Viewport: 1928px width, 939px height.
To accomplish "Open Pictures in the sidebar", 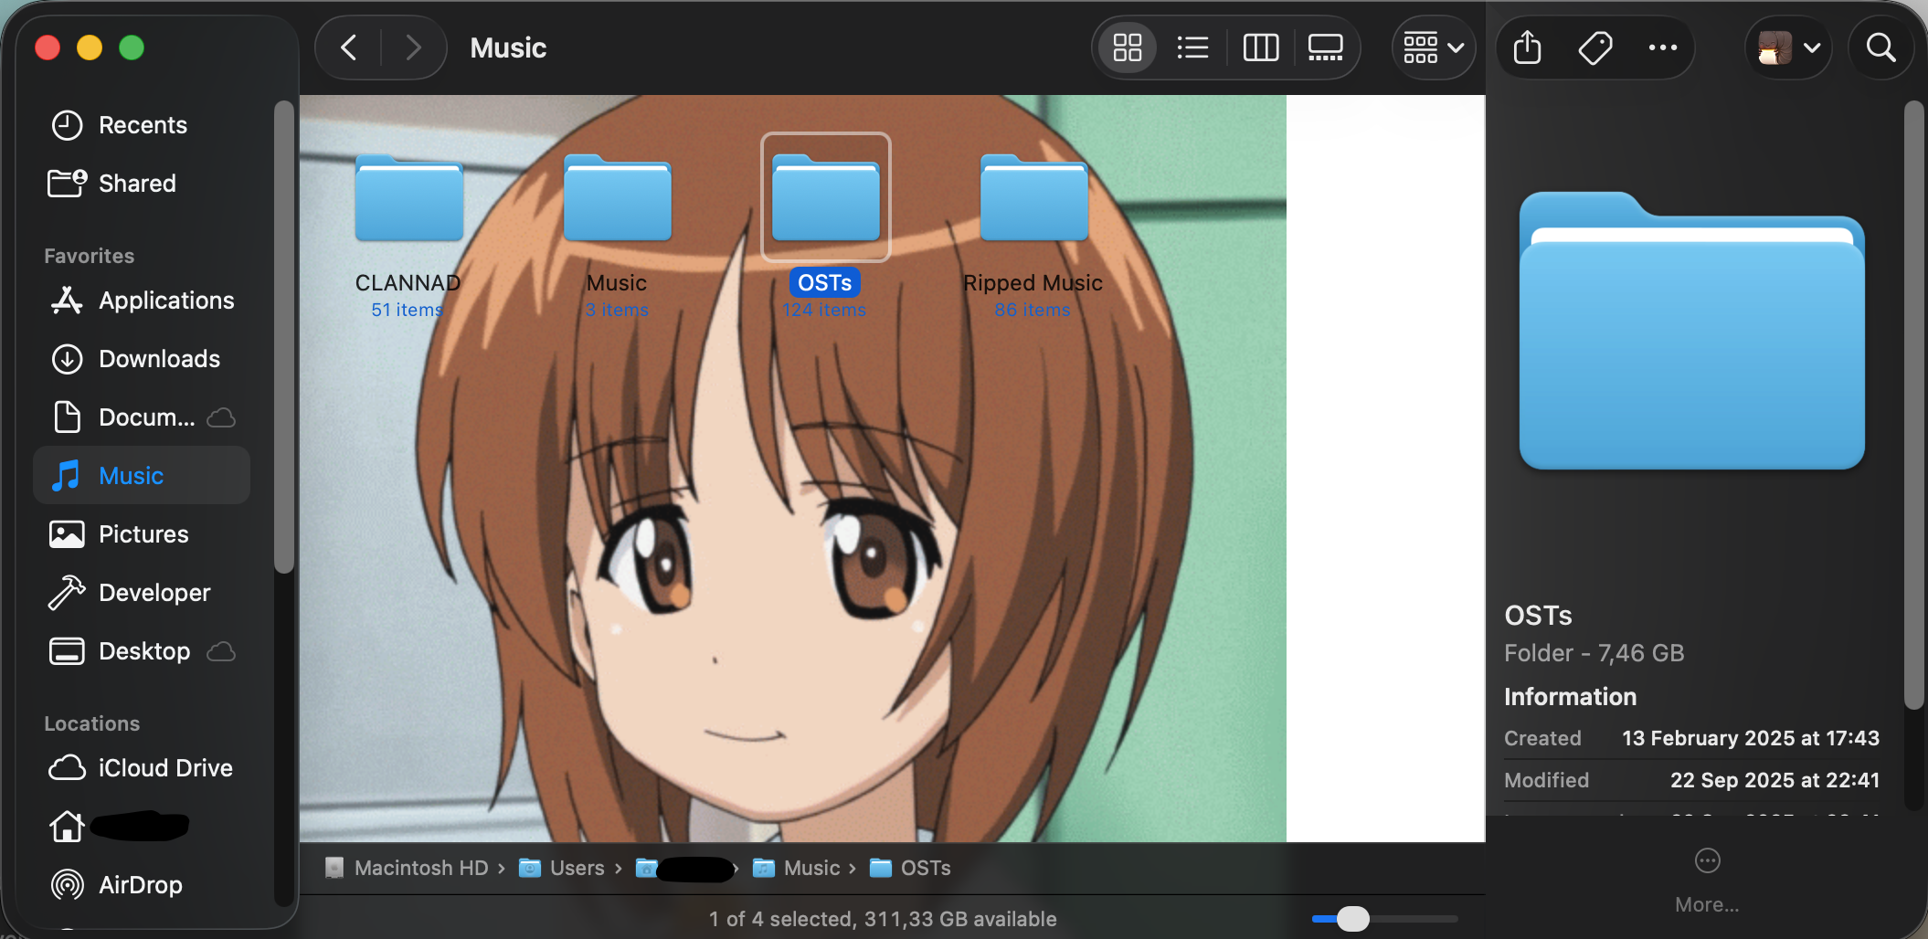I will 143,534.
